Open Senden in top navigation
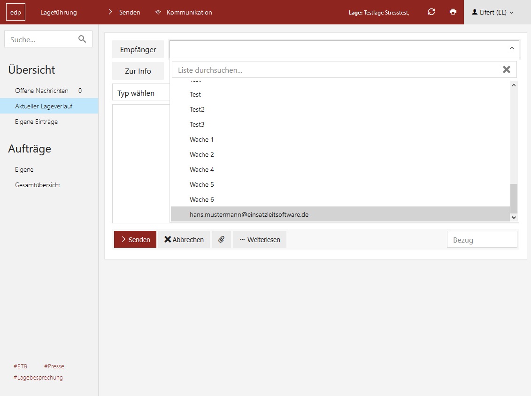The image size is (531, 396). pos(124,12)
